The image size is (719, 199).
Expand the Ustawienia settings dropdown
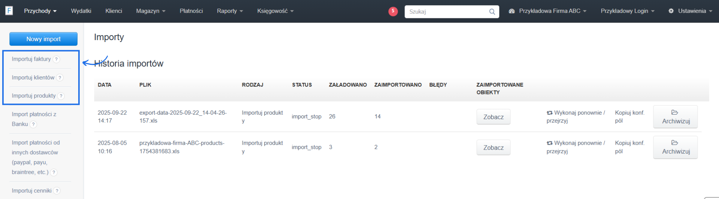point(690,11)
